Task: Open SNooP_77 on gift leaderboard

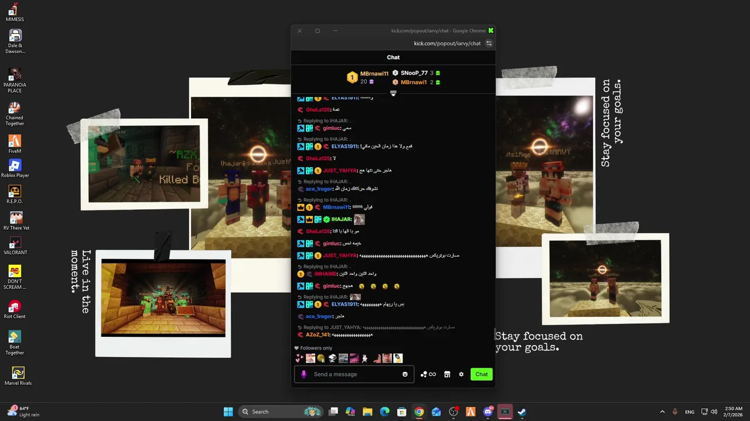Action: click(x=414, y=73)
